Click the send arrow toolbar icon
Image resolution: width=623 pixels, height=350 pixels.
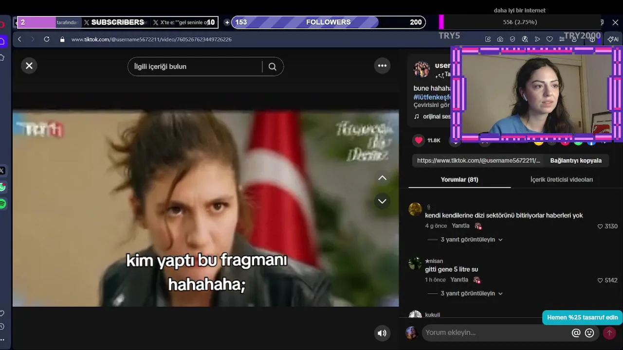tap(537, 39)
